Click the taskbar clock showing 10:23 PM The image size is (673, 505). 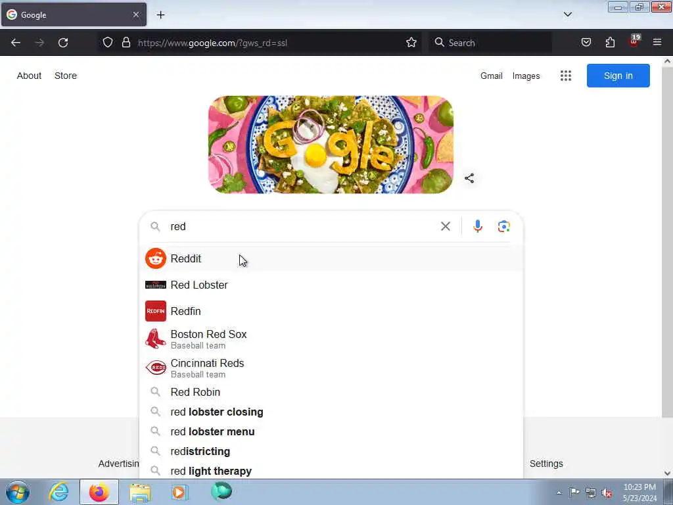coord(639,492)
